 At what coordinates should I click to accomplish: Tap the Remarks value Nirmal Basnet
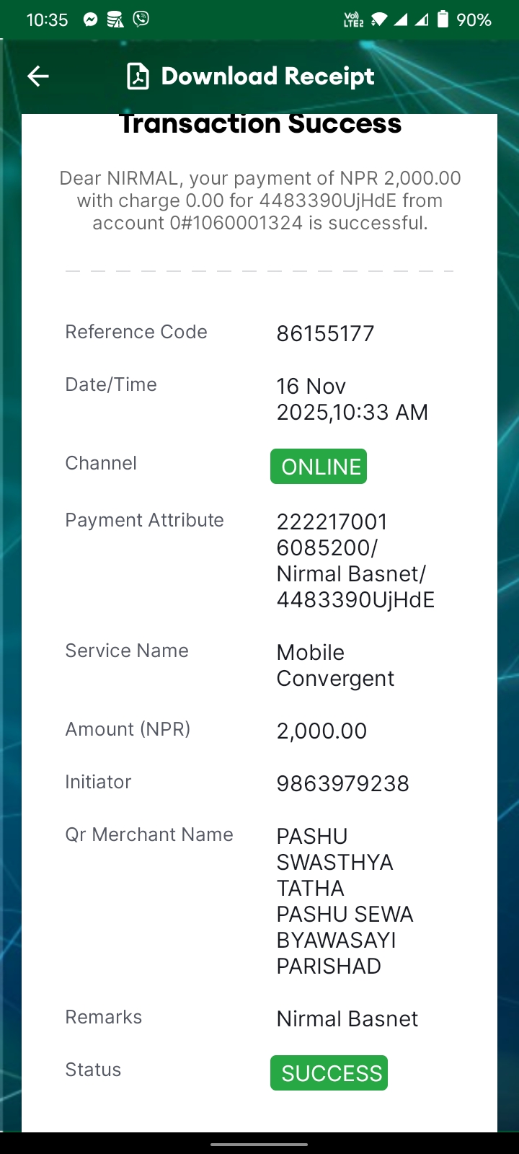pyautogui.click(x=347, y=1019)
